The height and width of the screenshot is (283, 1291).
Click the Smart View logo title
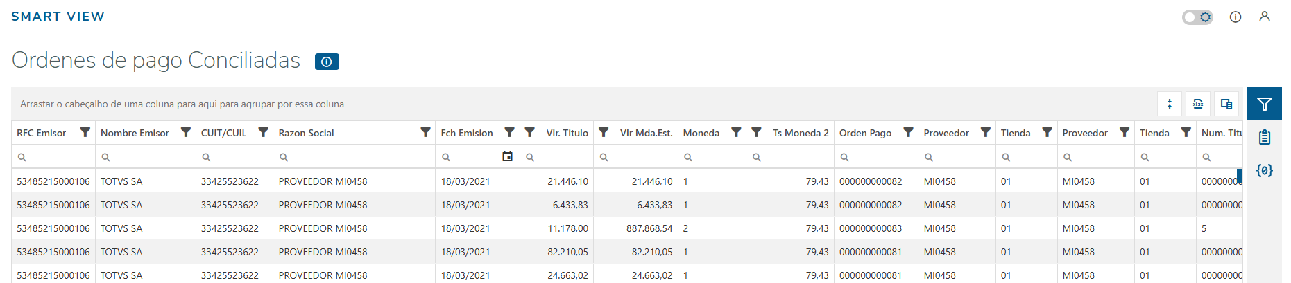click(x=58, y=17)
